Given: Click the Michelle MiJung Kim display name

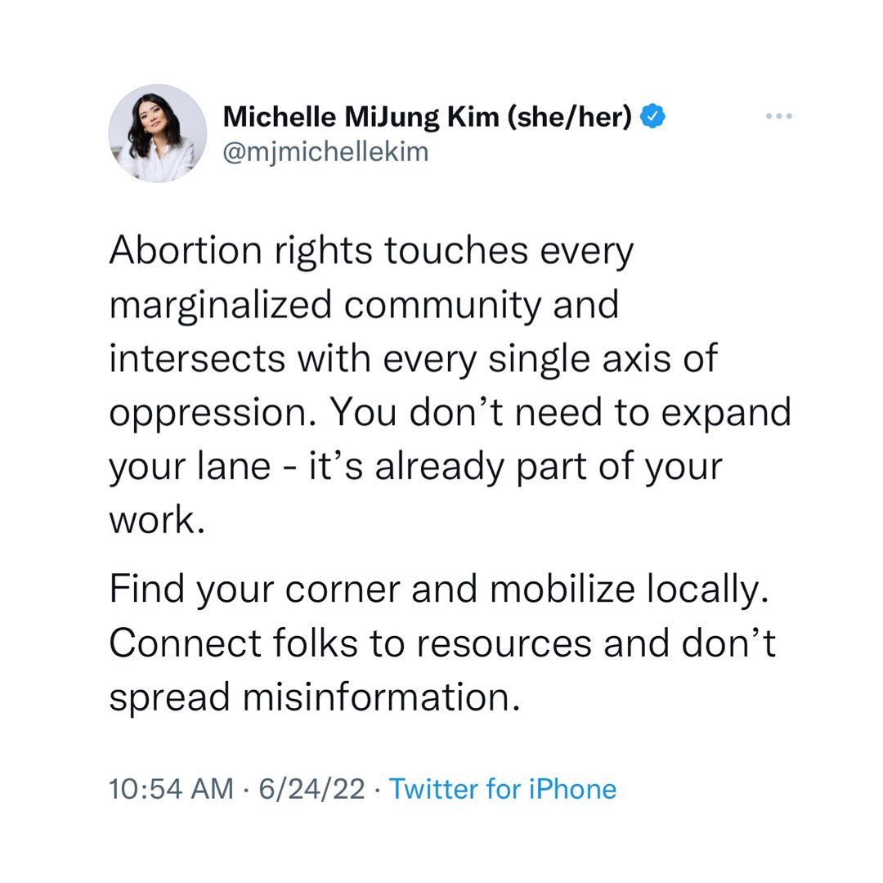Looking at the screenshot, I should pyautogui.click(x=361, y=118).
